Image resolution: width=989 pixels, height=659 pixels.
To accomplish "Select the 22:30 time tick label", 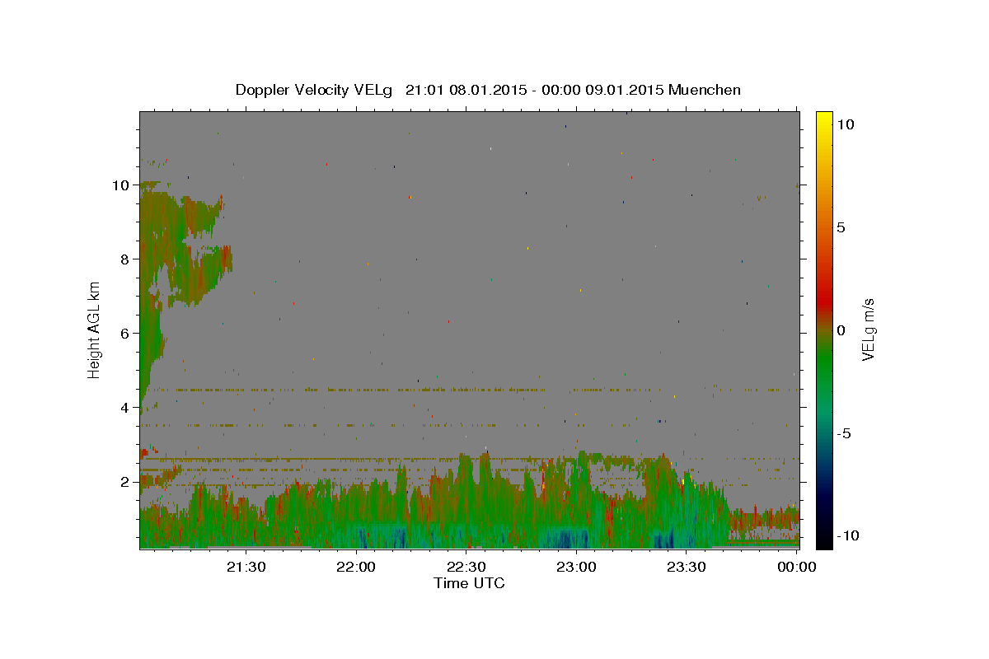I will tap(466, 567).
